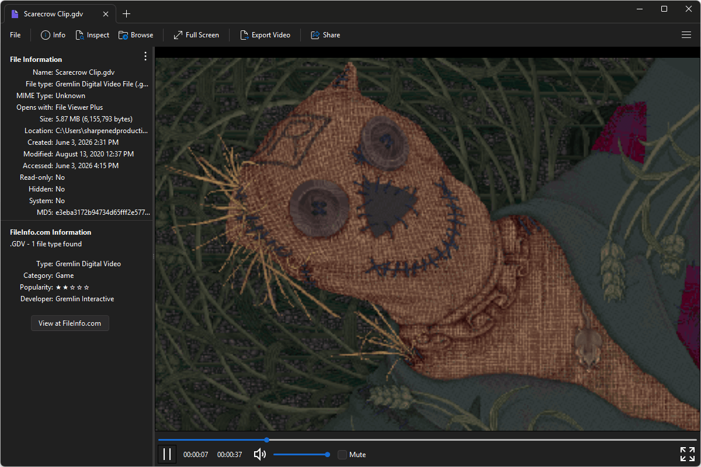Image resolution: width=701 pixels, height=467 pixels.
Task: Enter Full Screen from the toolbar
Action: click(196, 35)
